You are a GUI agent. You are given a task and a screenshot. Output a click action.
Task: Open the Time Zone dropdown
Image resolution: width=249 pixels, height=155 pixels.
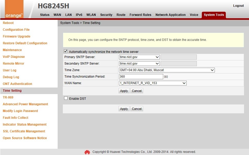click(x=167, y=70)
